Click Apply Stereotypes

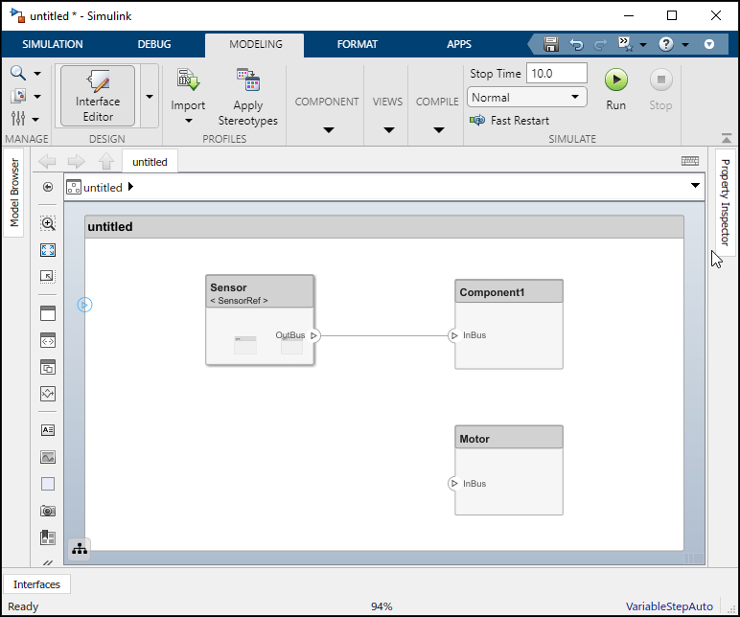(x=247, y=97)
